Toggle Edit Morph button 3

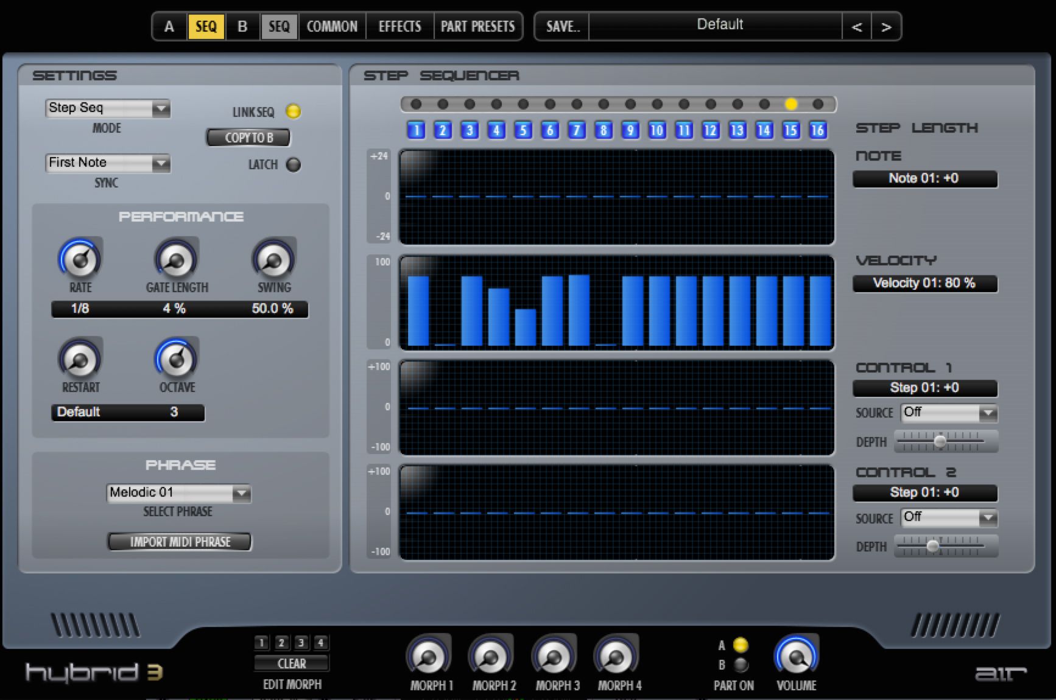[301, 643]
